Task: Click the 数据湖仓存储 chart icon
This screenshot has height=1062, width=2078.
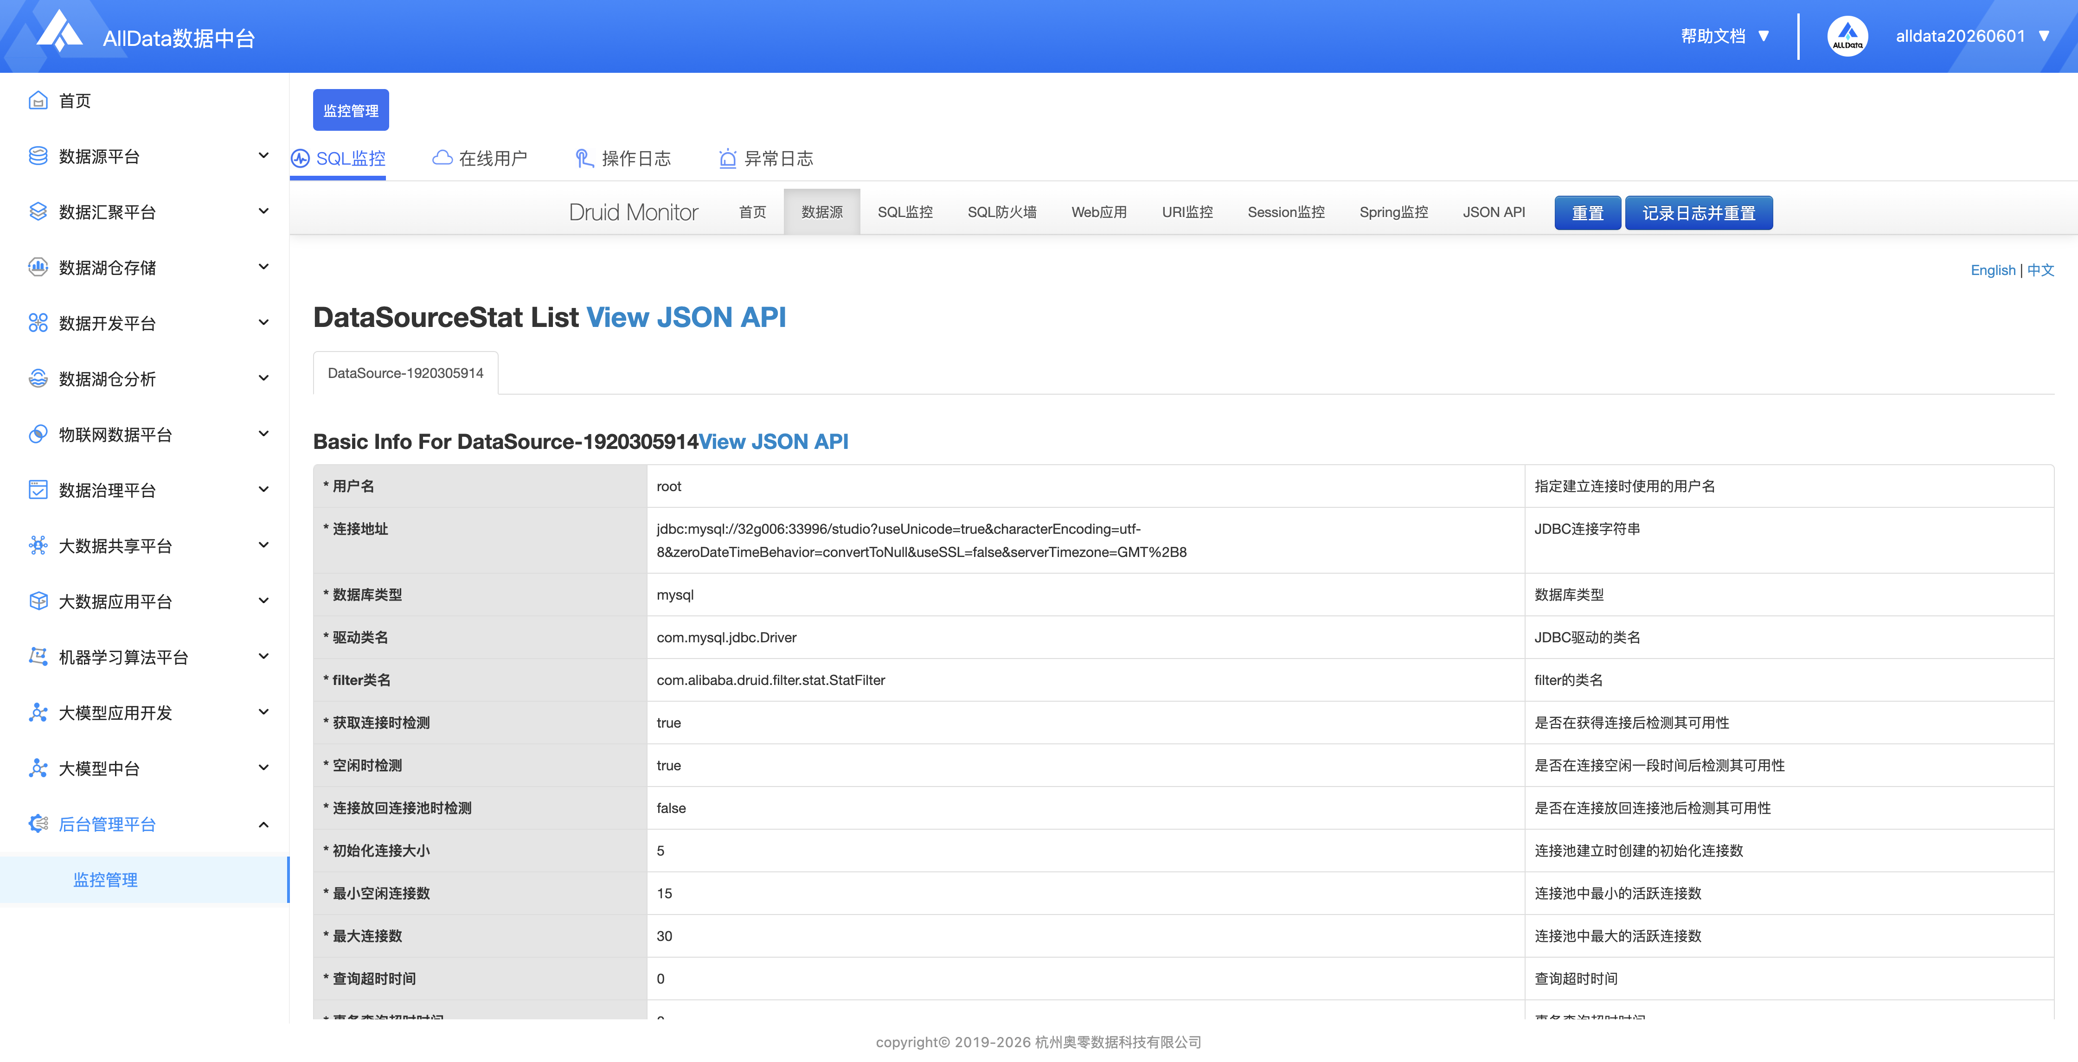Action: coord(38,268)
